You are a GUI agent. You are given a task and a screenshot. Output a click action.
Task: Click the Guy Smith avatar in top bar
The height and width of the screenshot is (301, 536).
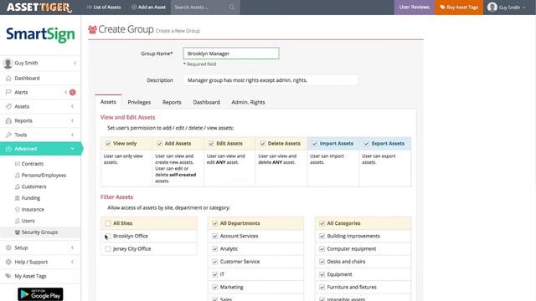click(492, 8)
